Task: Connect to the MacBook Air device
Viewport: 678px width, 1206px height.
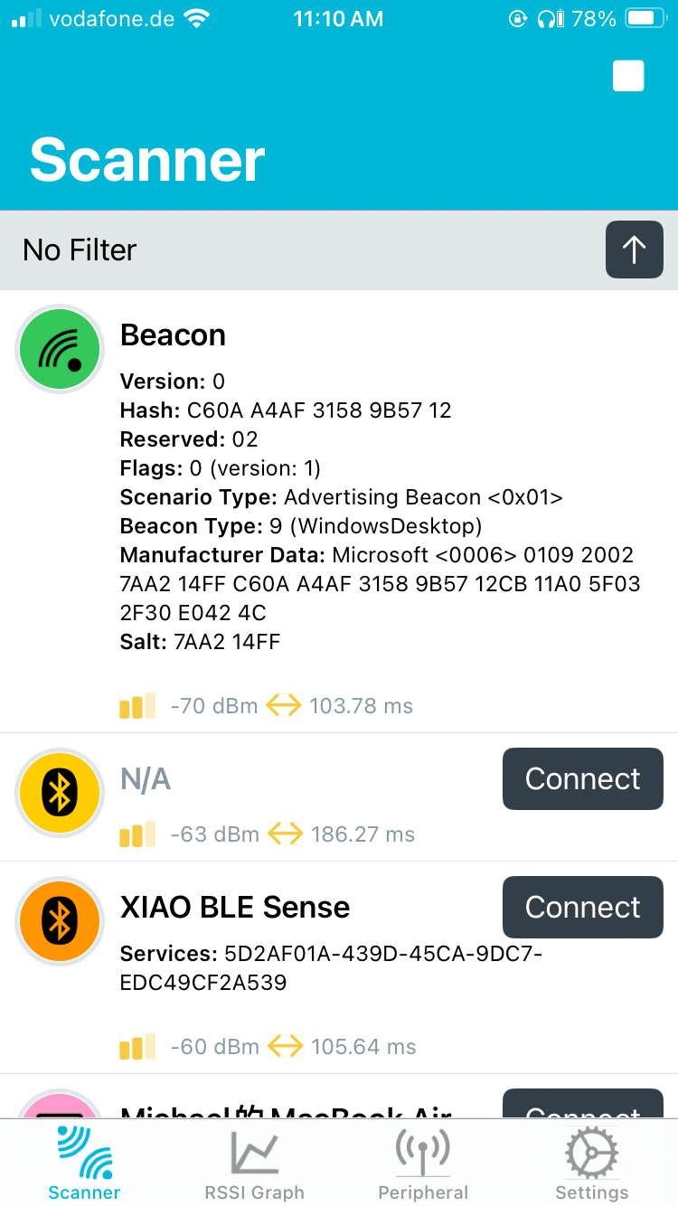Action: 582,1108
